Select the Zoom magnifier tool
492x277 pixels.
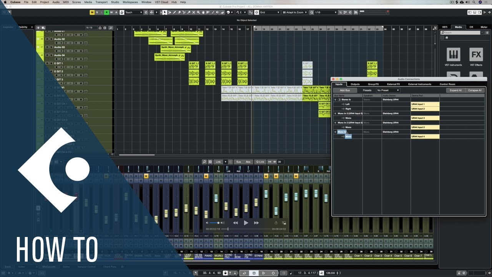click(198, 12)
